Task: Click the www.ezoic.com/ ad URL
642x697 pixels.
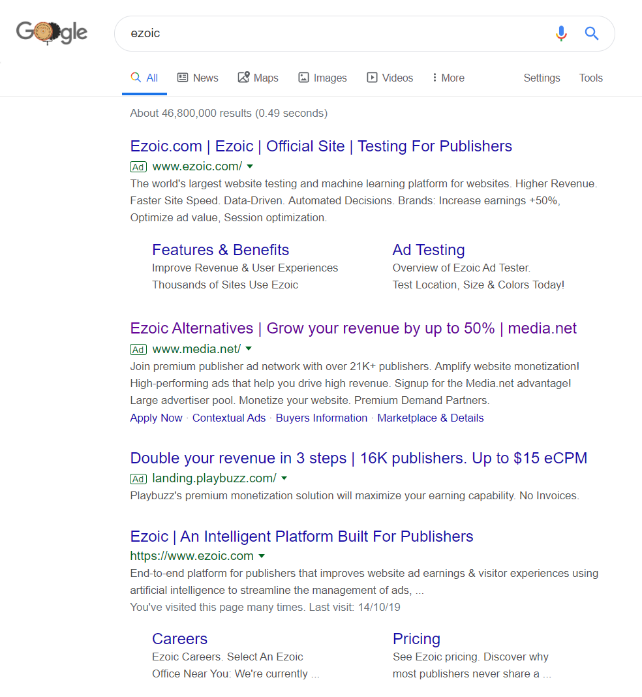Action: click(197, 166)
